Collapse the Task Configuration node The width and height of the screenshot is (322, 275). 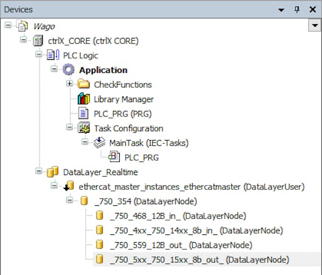pyautogui.click(x=70, y=127)
